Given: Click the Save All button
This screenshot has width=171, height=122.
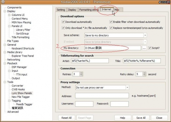Looking at the screenshot, I should tap(141, 118).
